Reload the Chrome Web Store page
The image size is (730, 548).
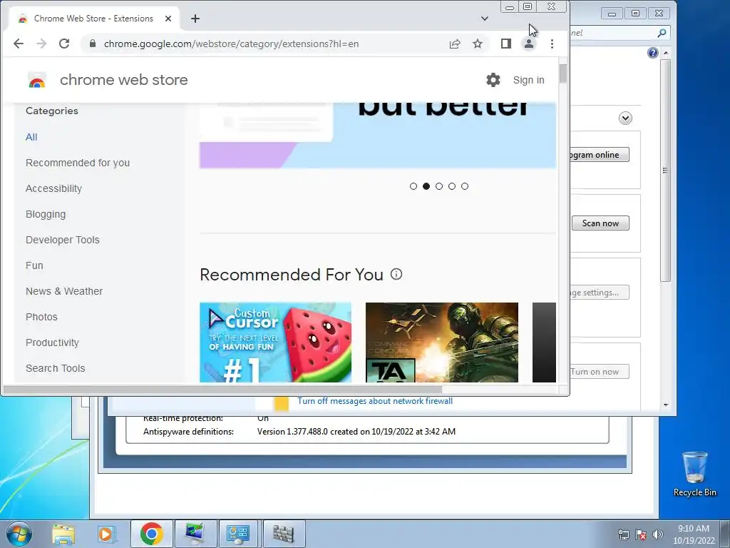click(x=64, y=44)
